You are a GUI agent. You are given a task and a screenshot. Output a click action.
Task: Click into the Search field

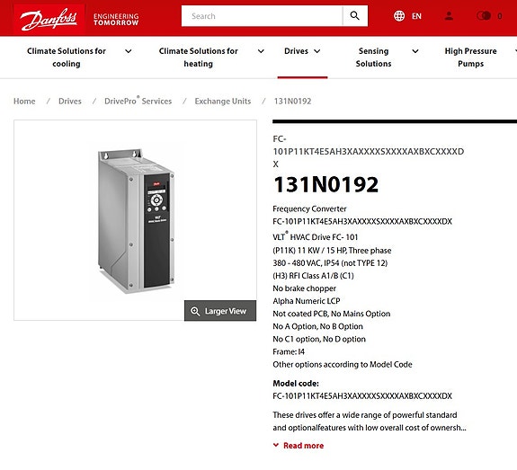pyautogui.click(x=263, y=16)
